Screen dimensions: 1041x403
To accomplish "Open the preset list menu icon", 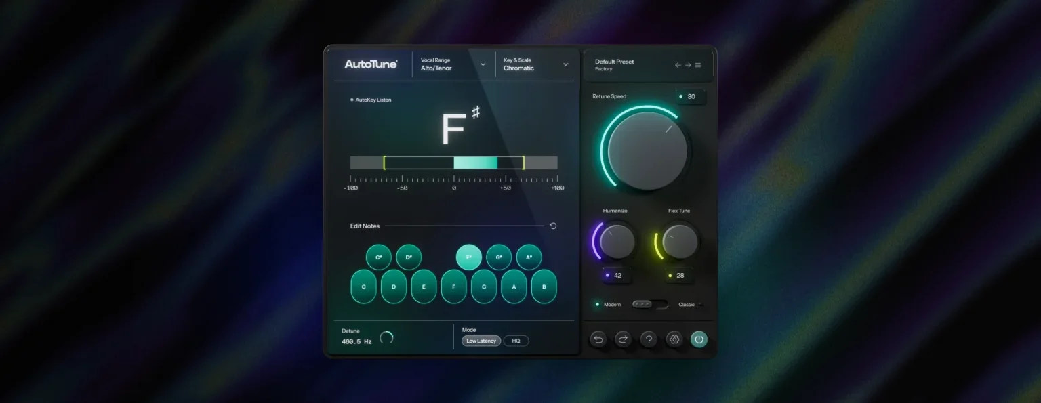I will pos(698,65).
